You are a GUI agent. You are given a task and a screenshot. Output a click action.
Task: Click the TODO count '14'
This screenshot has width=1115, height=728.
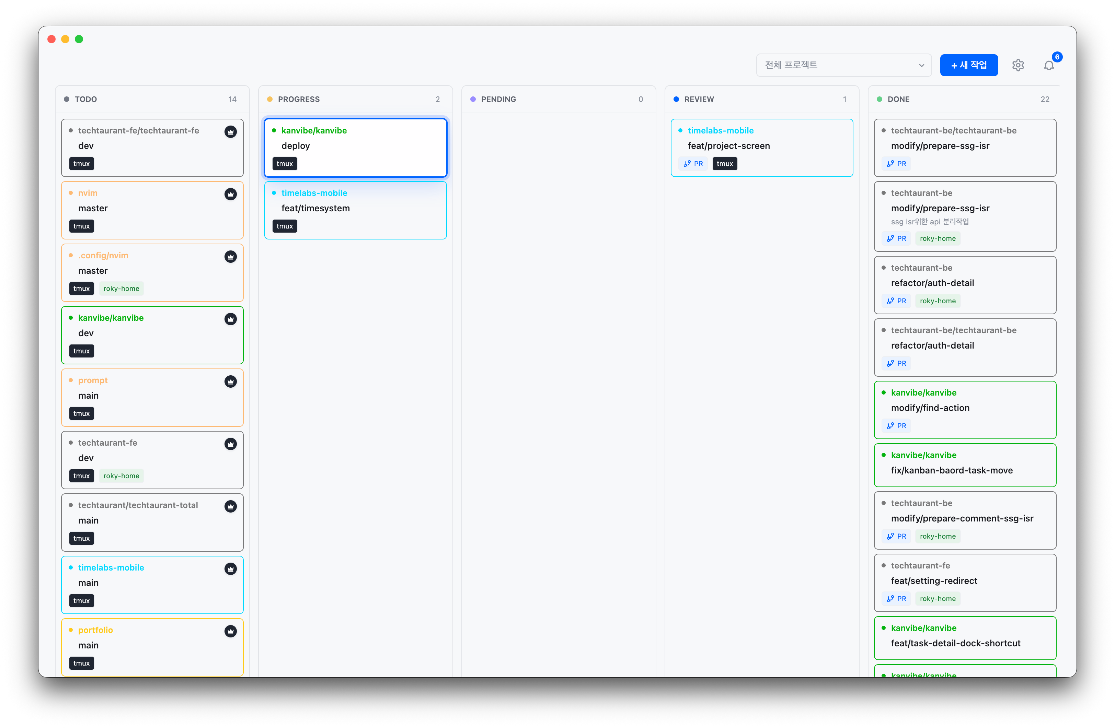pyautogui.click(x=232, y=99)
